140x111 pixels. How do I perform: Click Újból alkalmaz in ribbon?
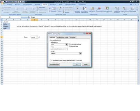pyautogui.click(x=68, y=10)
